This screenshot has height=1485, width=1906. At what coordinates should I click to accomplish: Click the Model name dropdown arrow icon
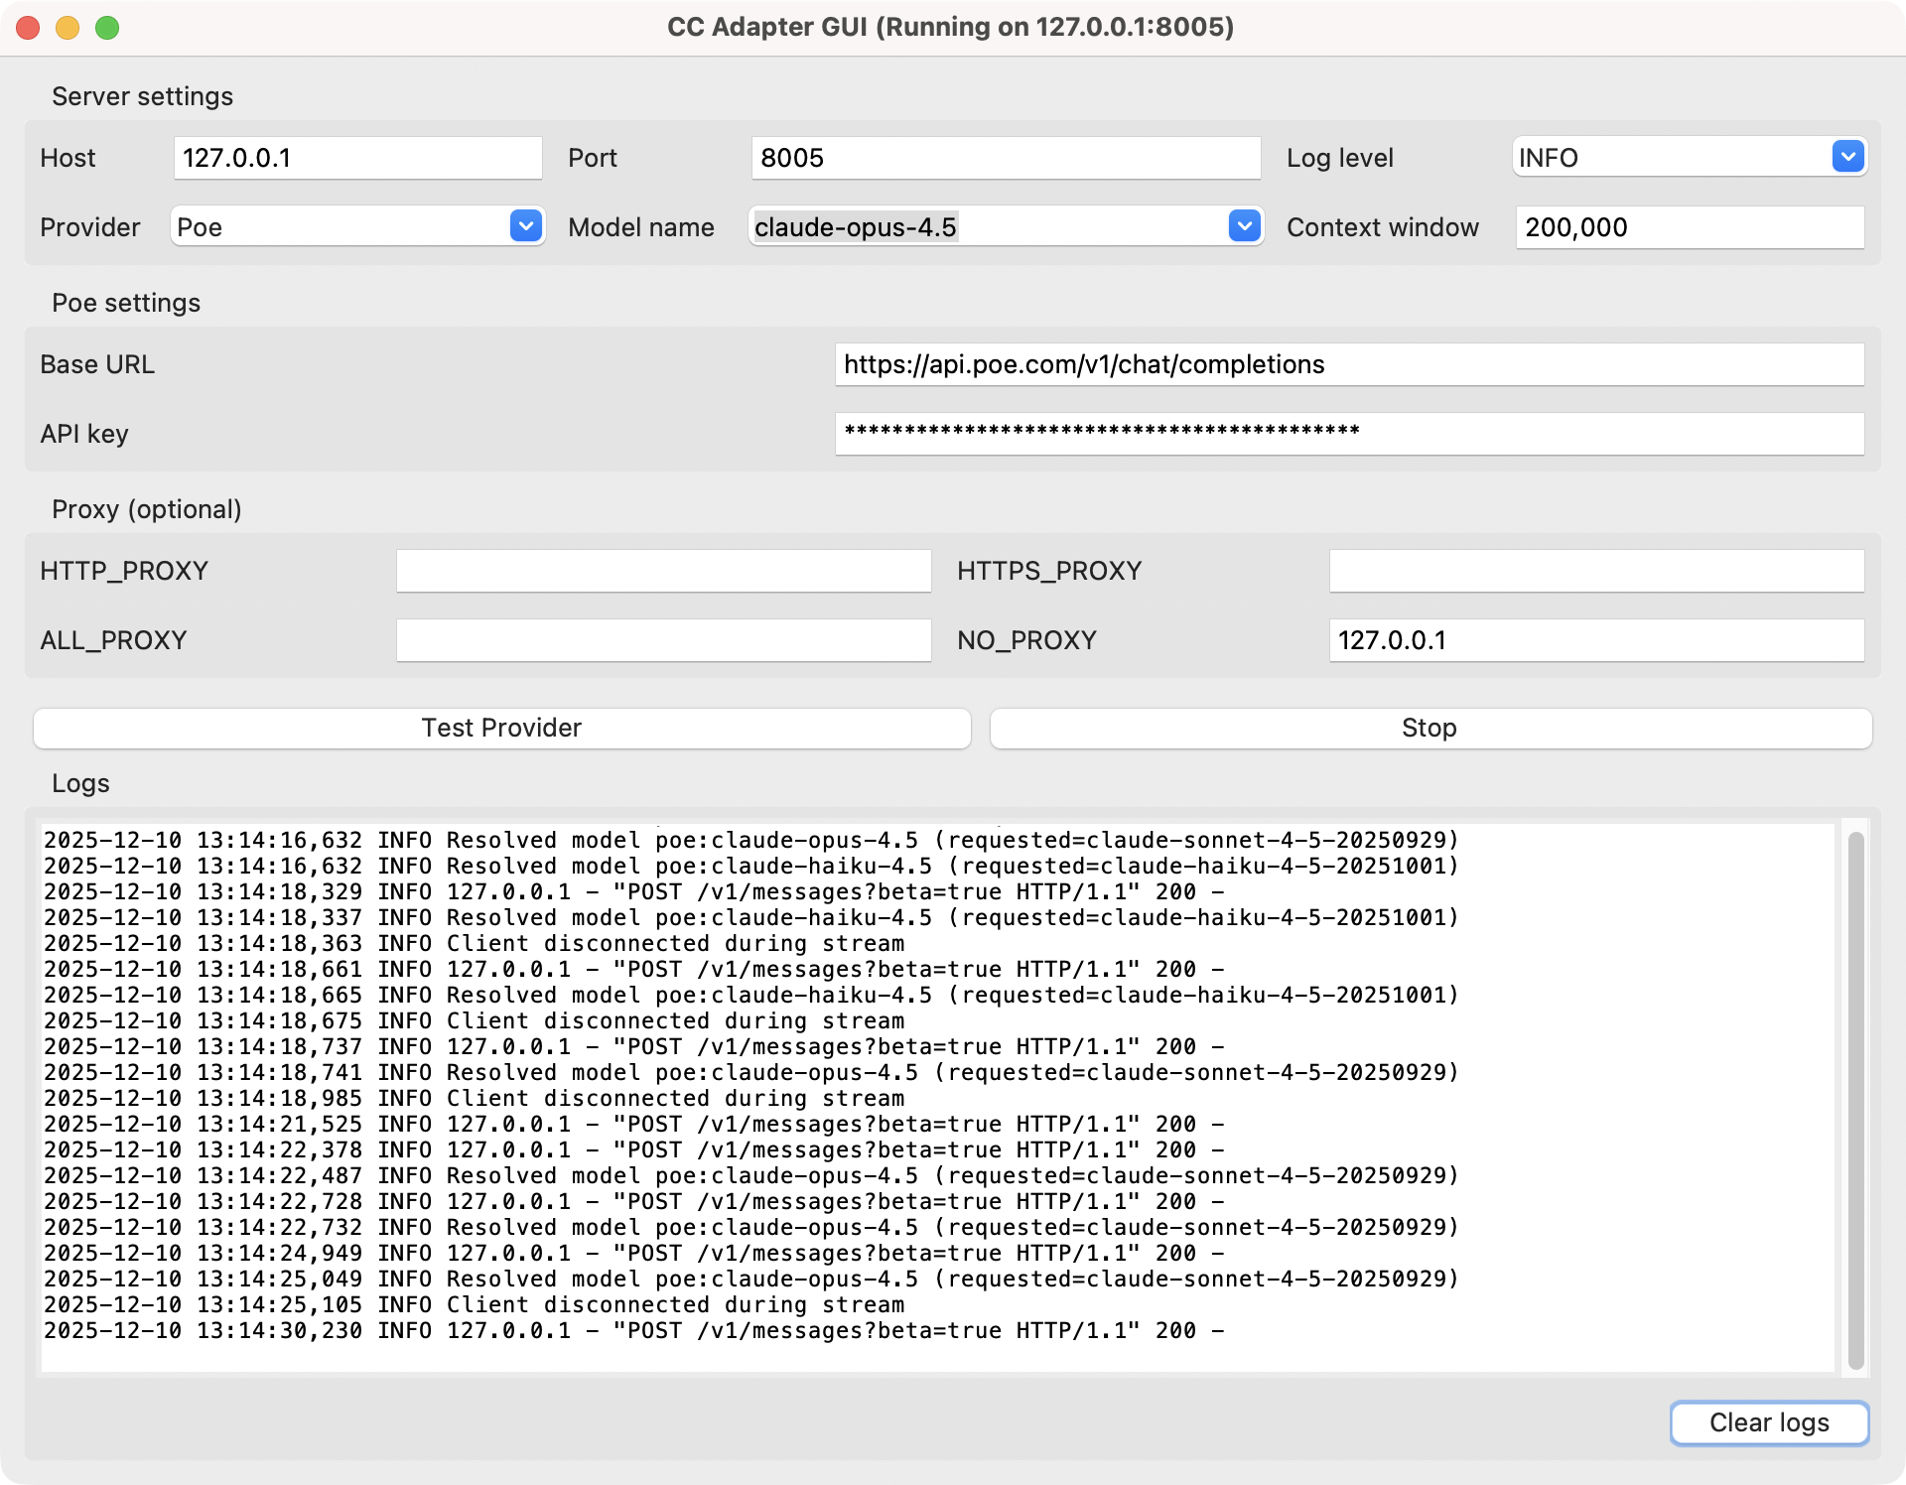coord(1244,226)
